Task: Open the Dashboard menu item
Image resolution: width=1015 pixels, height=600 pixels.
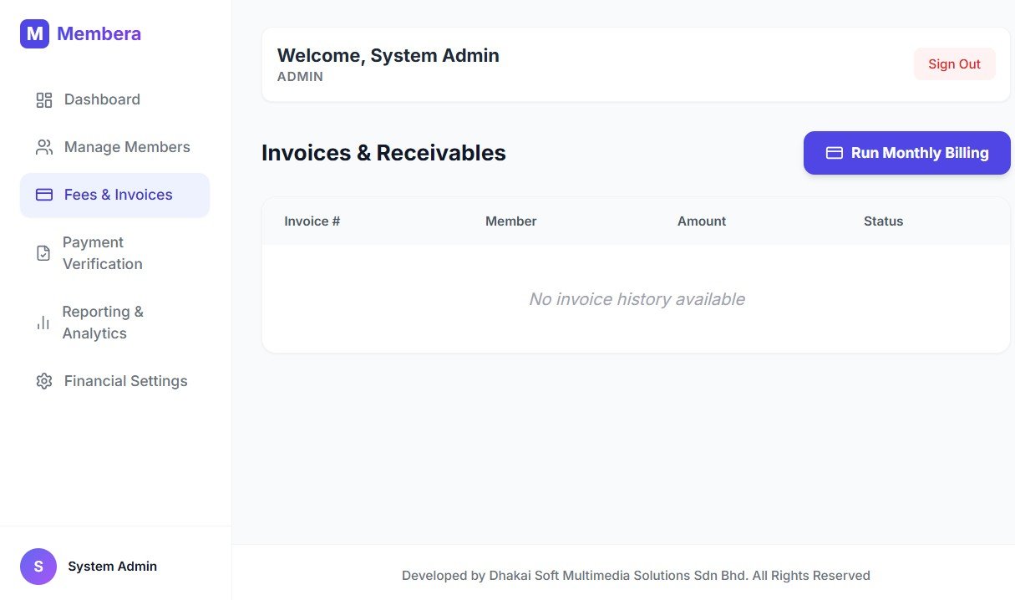Action: point(102,99)
